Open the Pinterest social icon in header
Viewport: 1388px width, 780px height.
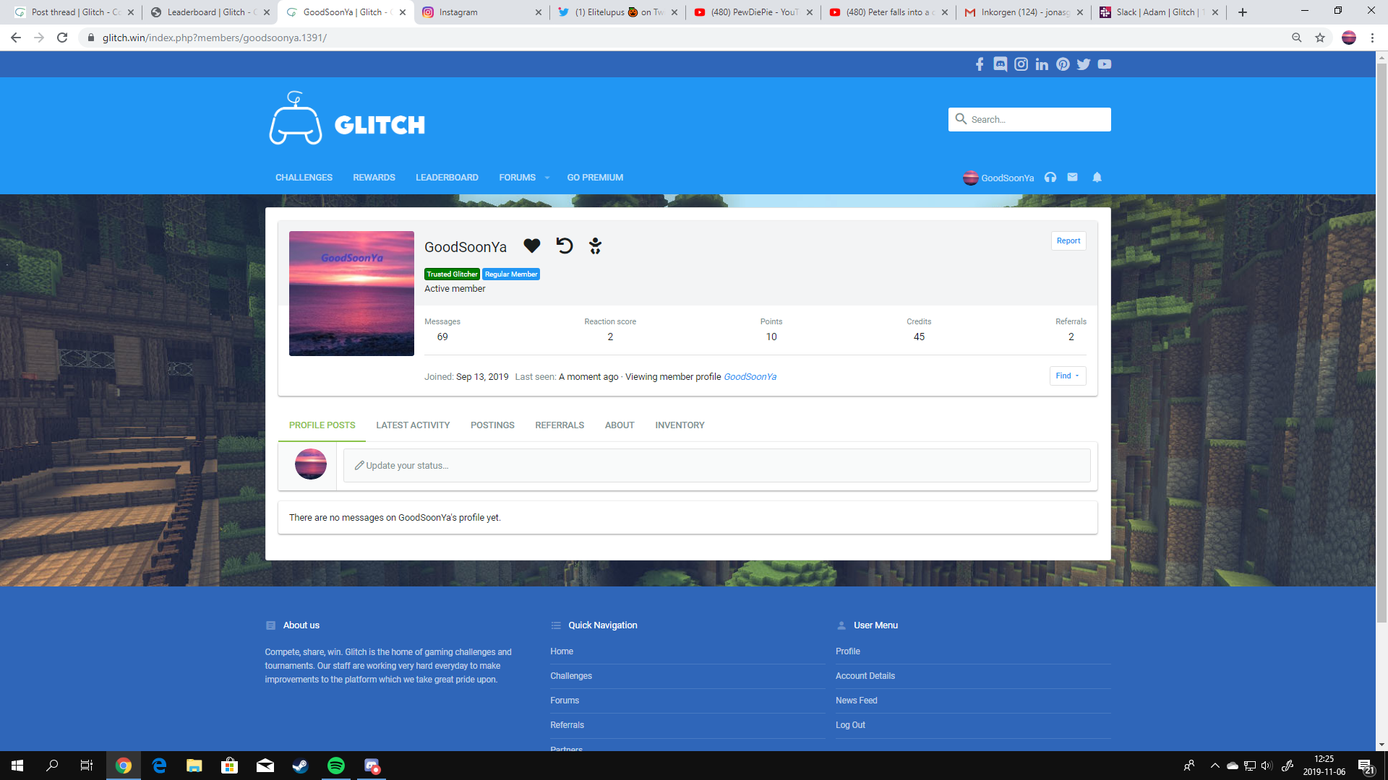(x=1063, y=64)
